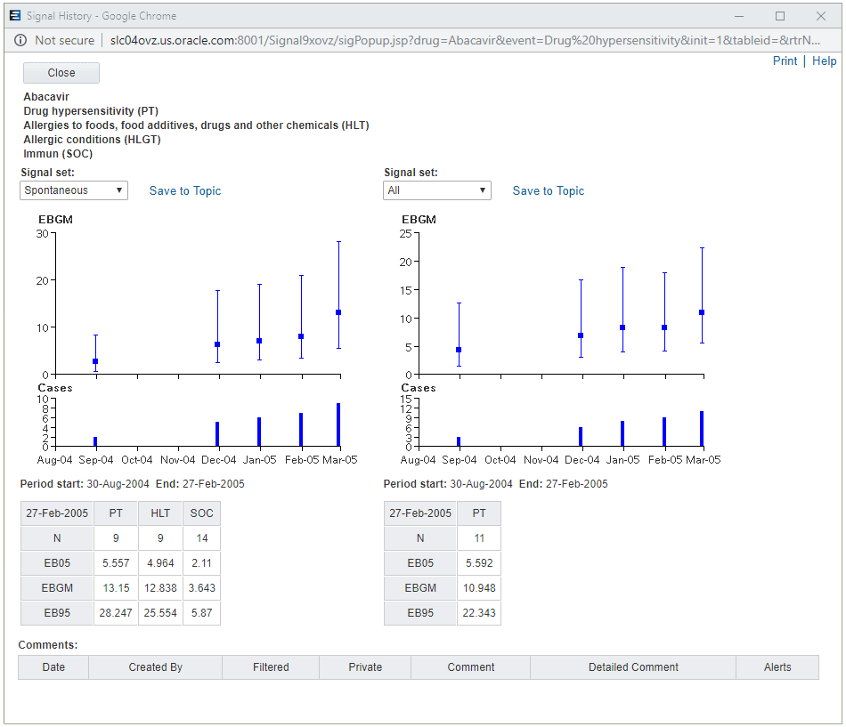
Task: Open the Spontaneous signal set dropdown
Action: [74, 190]
